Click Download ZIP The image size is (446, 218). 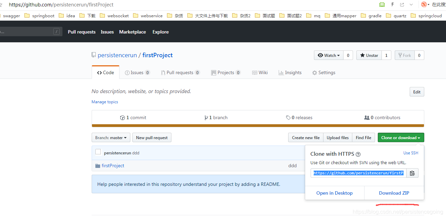[x=394, y=193]
